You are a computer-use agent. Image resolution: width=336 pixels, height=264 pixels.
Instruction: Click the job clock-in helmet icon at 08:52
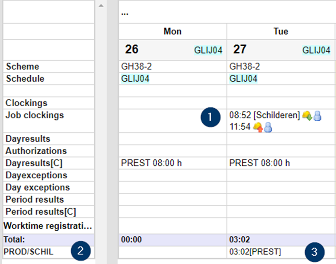307,116
